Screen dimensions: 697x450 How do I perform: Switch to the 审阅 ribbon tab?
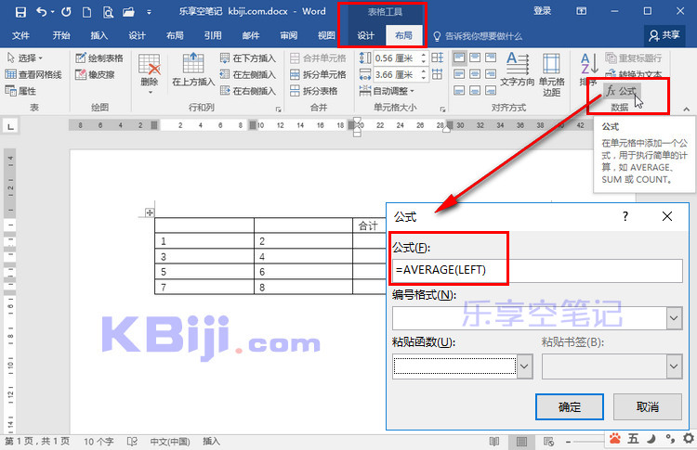[288, 35]
